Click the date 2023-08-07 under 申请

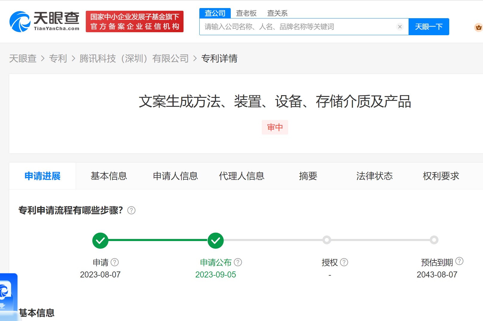click(100, 274)
